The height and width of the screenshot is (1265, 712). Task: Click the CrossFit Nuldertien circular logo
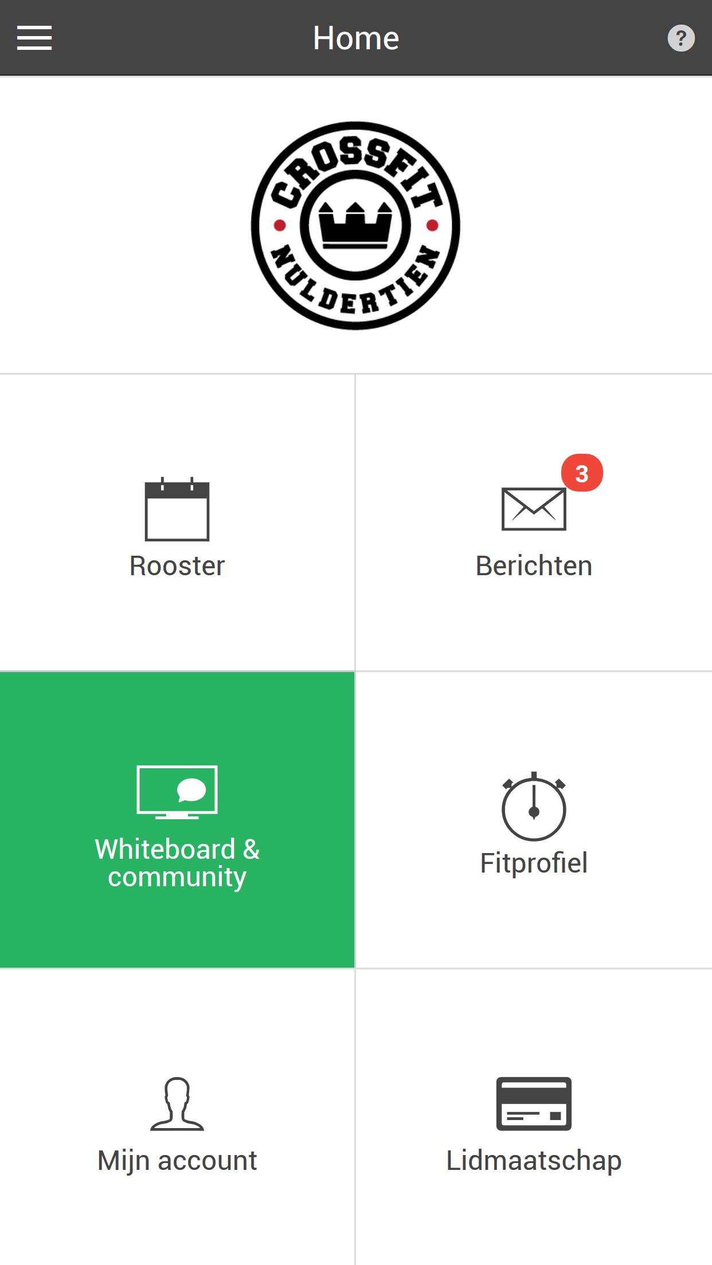[x=355, y=225]
